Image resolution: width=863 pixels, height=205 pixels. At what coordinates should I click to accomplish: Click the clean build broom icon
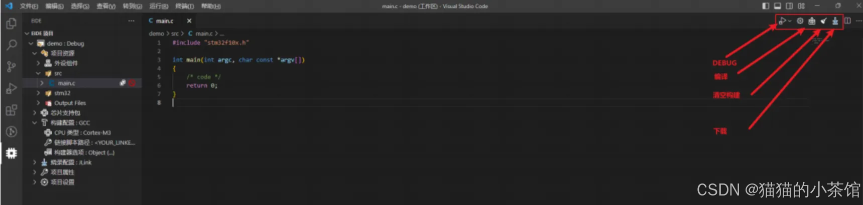pyautogui.click(x=823, y=21)
